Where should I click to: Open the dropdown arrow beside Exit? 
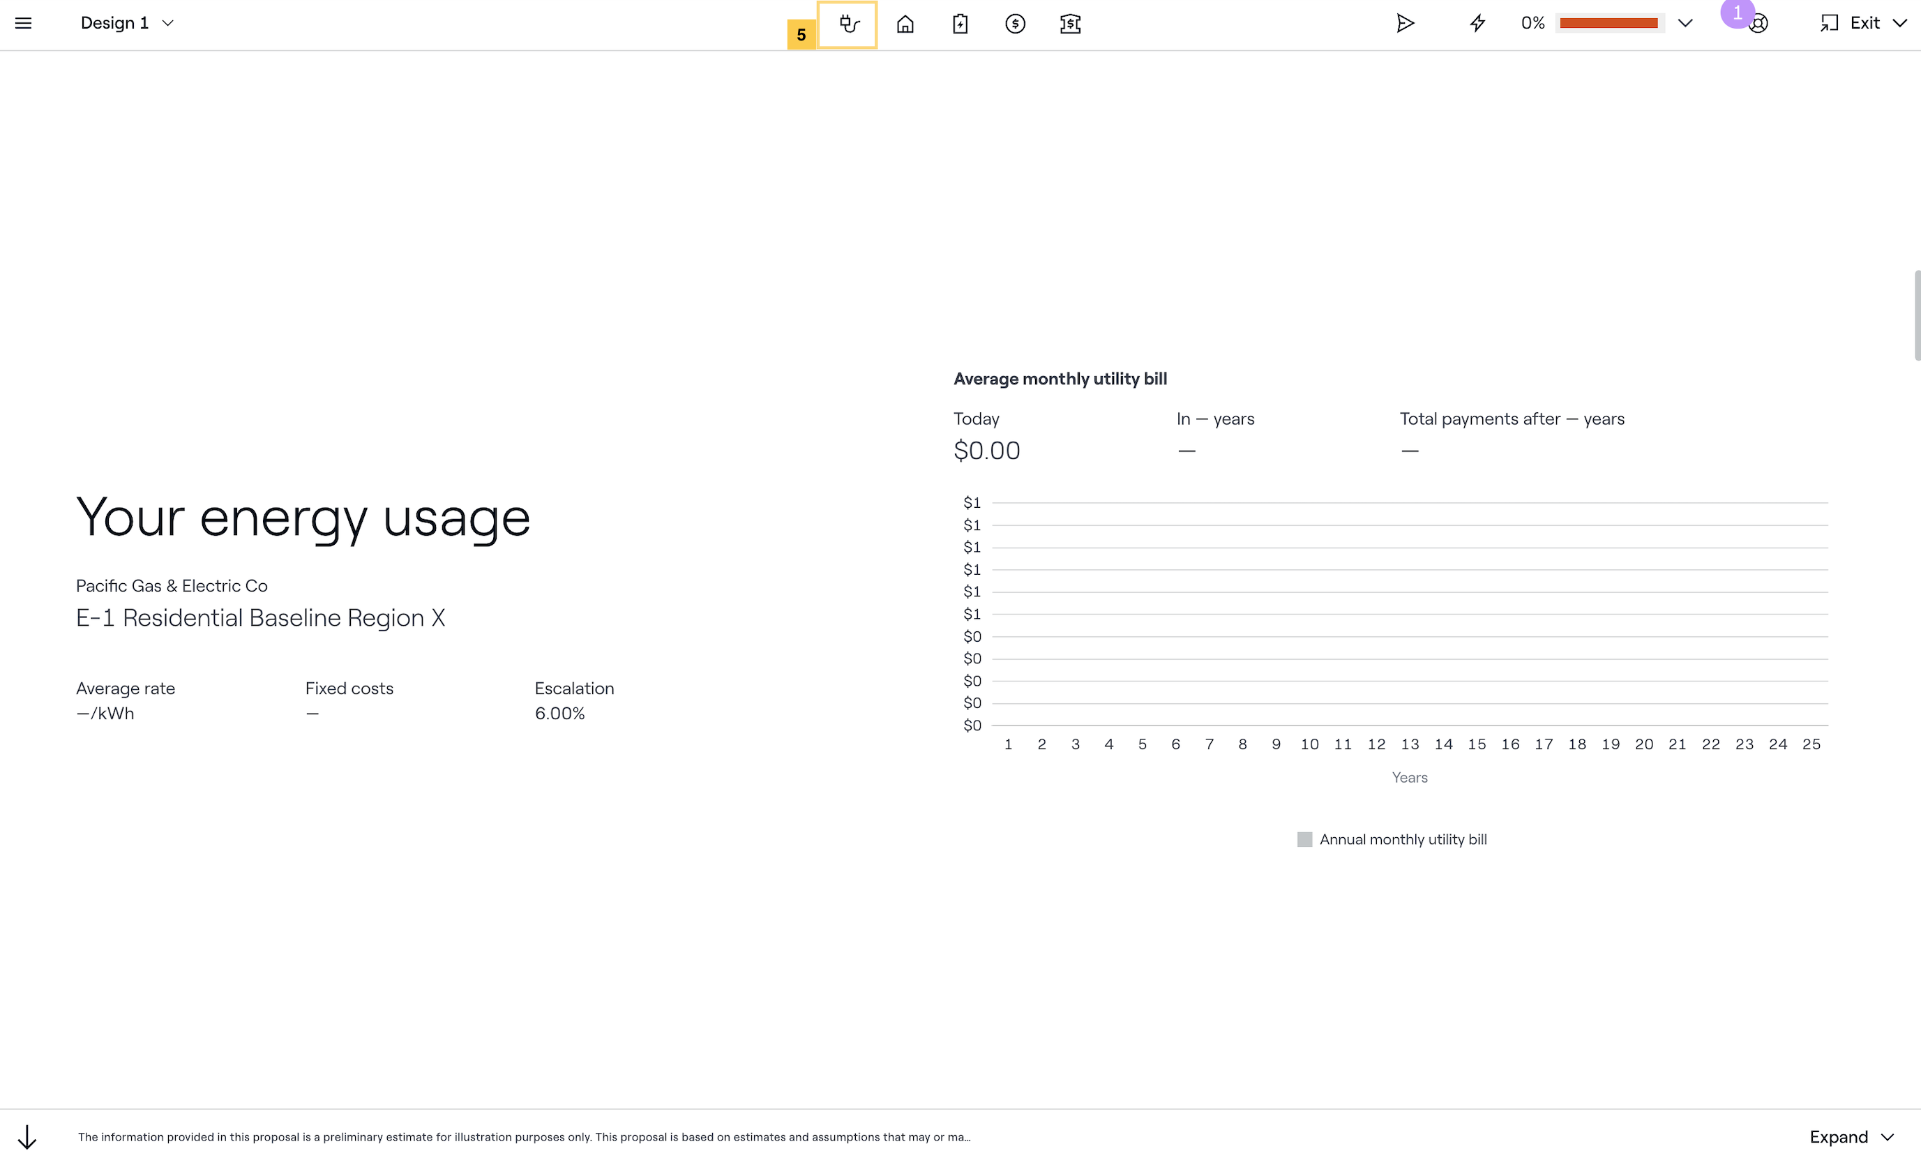[1899, 23]
